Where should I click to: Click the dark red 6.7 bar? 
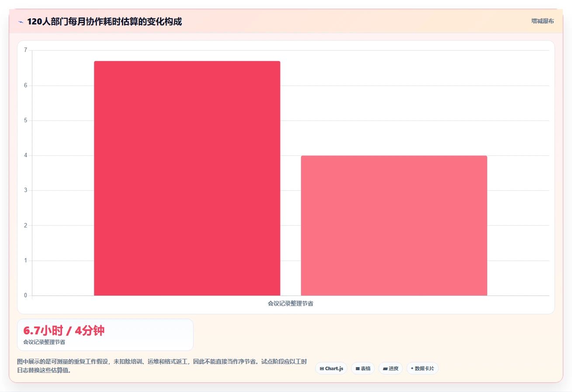click(x=187, y=178)
